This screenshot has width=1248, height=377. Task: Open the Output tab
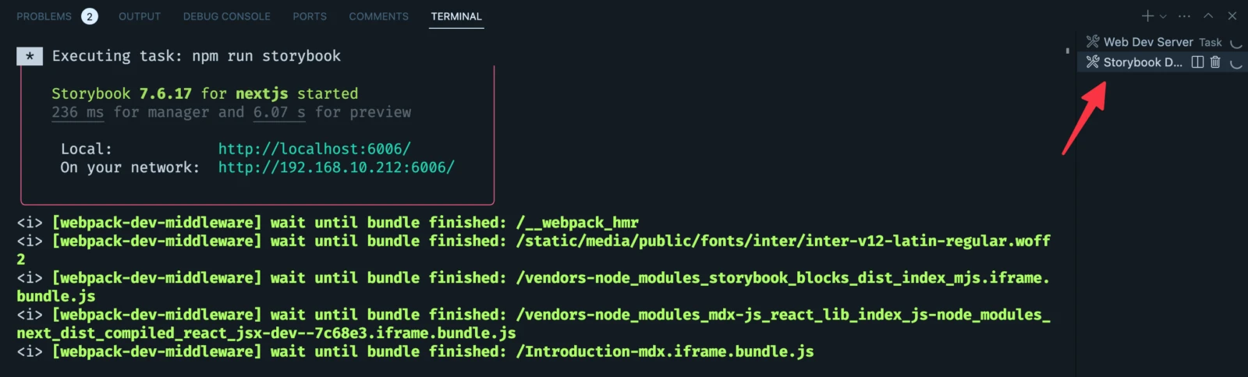(x=140, y=16)
